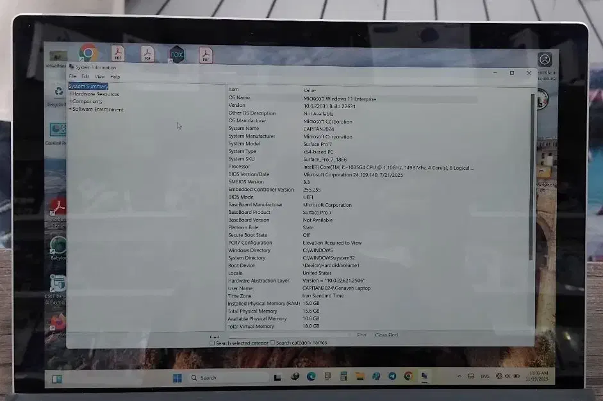Select the System Model row

tap(352, 143)
